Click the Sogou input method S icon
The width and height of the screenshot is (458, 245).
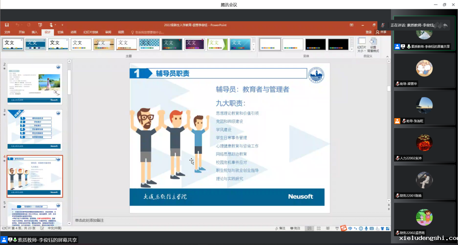click(x=343, y=228)
